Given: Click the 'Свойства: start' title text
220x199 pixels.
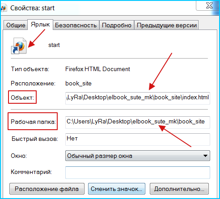Looking at the screenshot, I should pyautogui.click(x=32, y=8).
